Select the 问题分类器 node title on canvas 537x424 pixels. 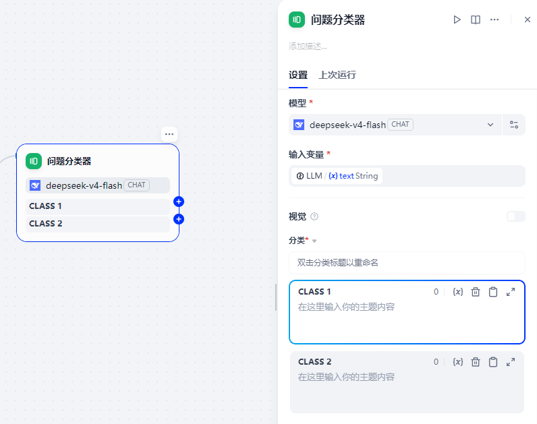pos(69,161)
